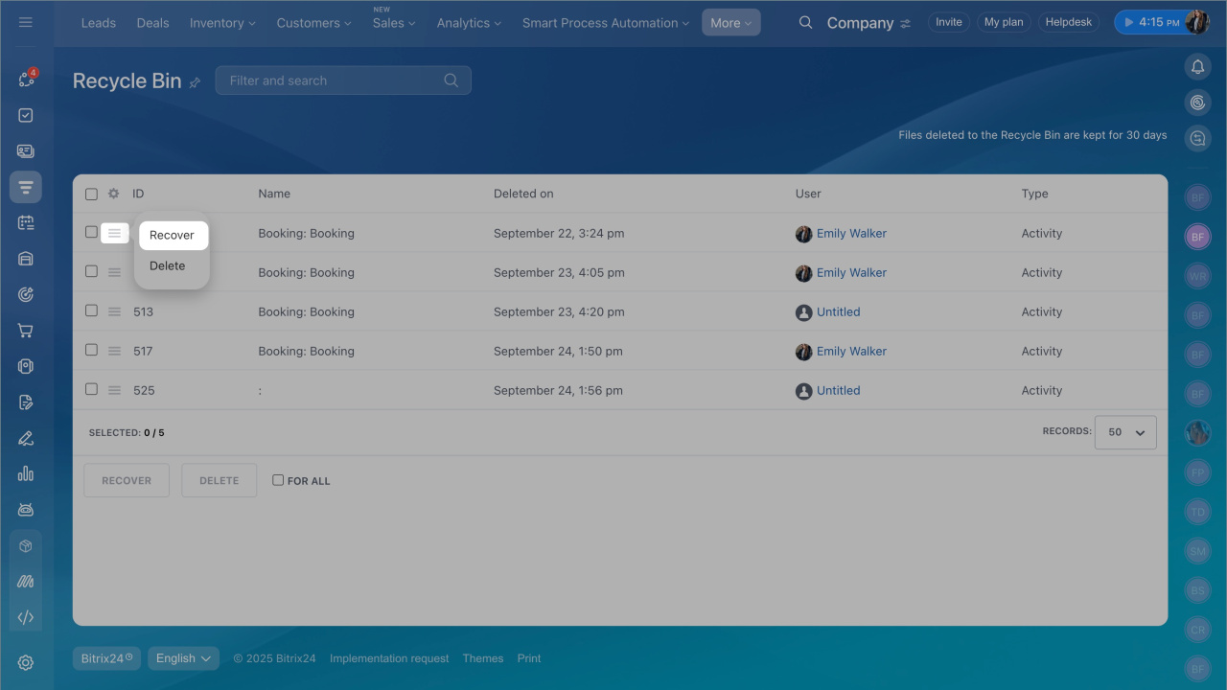The image size is (1227, 690).
Task: Open row actions menu for item 513
Action: pyautogui.click(x=114, y=311)
